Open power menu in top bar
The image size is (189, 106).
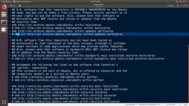[184, 1]
